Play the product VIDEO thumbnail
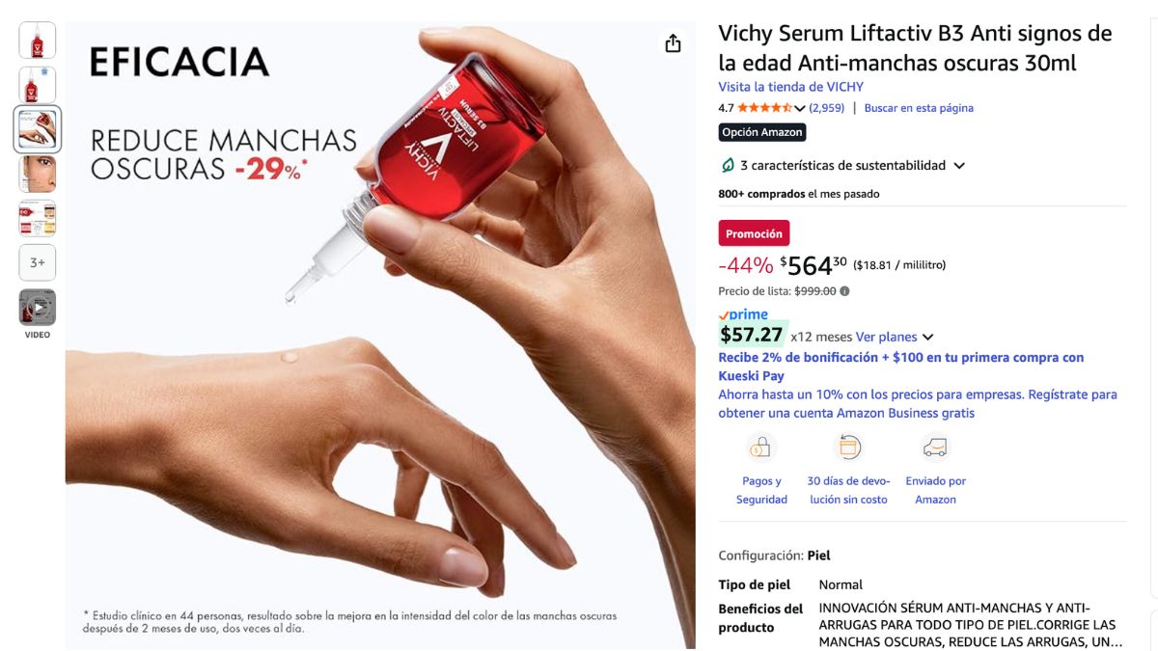The width and height of the screenshot is (1158, 651). (38, 308)
